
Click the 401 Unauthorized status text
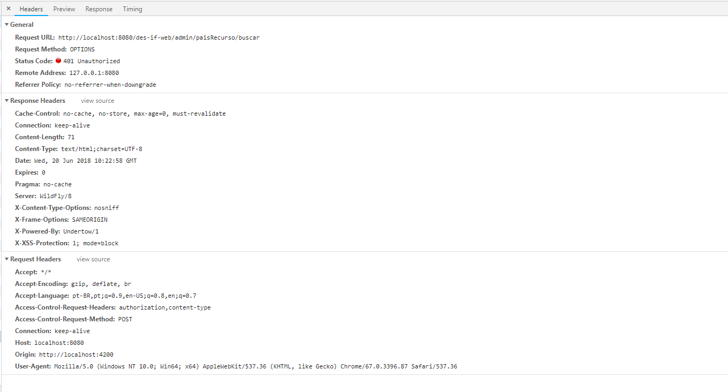coord(92,61)
